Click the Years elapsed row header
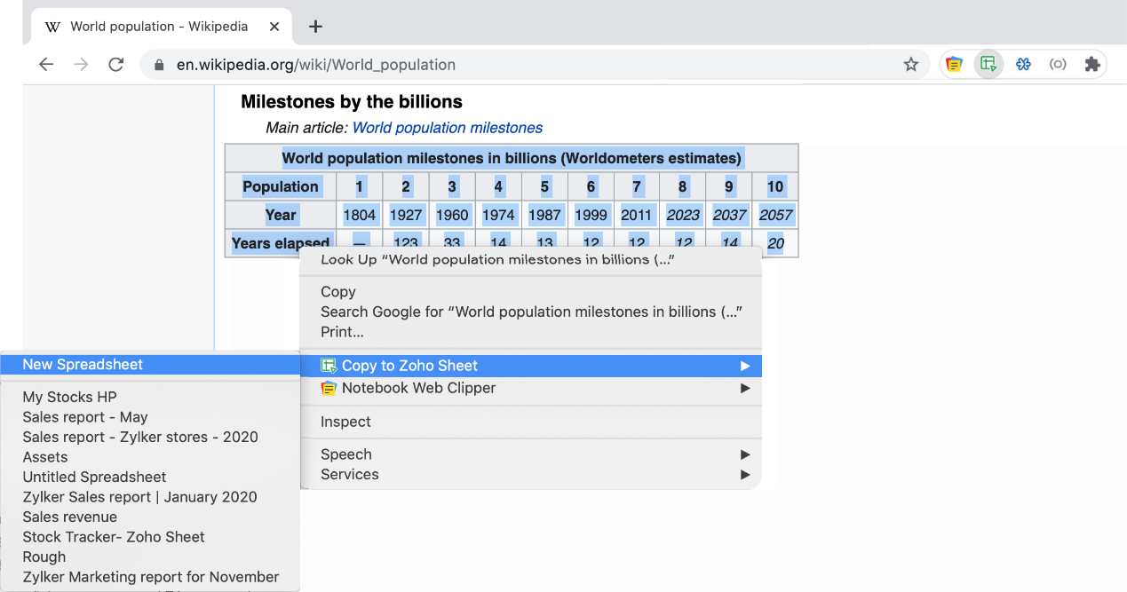 (x=281, y=243)
